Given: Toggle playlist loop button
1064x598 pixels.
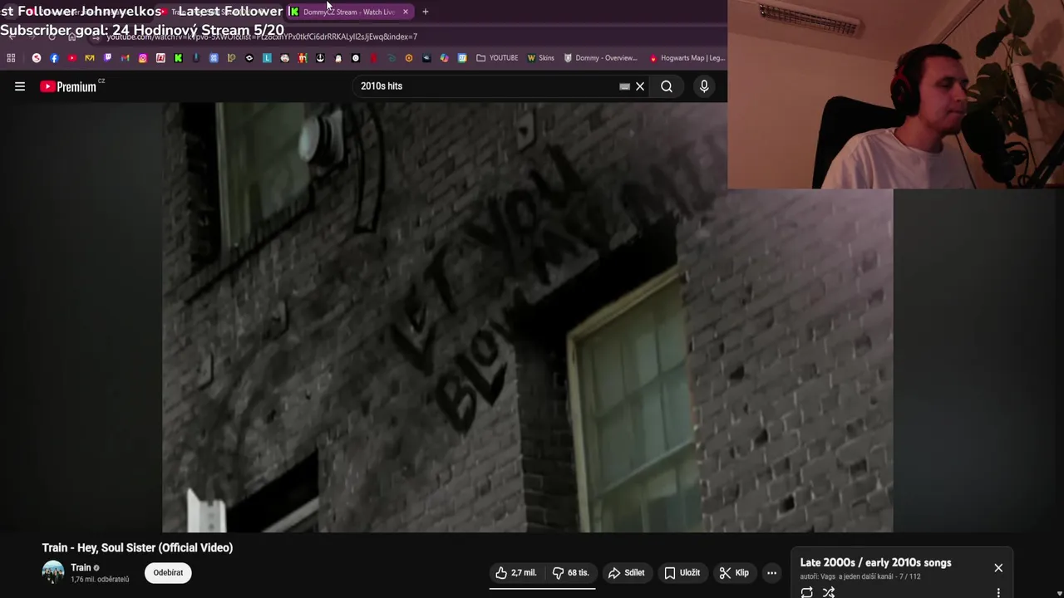Looking at the screenshot, I should tap(807, 592).
